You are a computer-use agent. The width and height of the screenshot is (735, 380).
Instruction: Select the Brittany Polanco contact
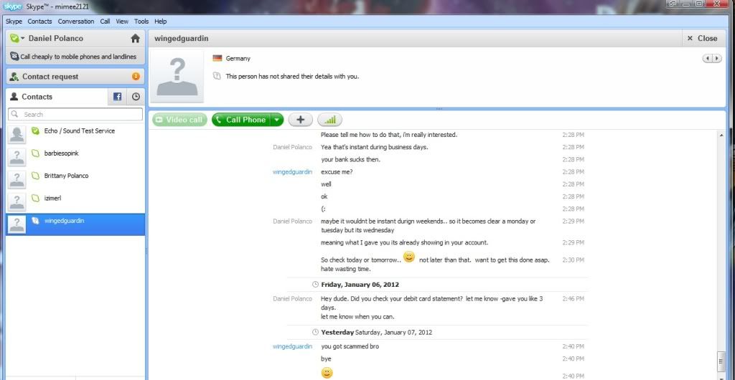point(75,179)
